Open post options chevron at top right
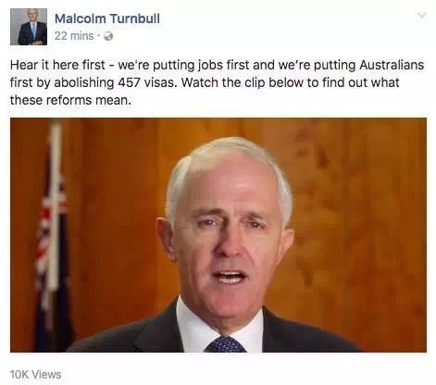Image resolution: width=436 pixels, height=385 pixels. [x=422, y=15]
